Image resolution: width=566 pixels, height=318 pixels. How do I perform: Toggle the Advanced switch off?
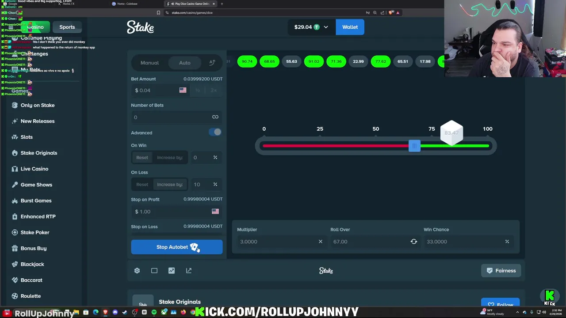coord(215,132)
